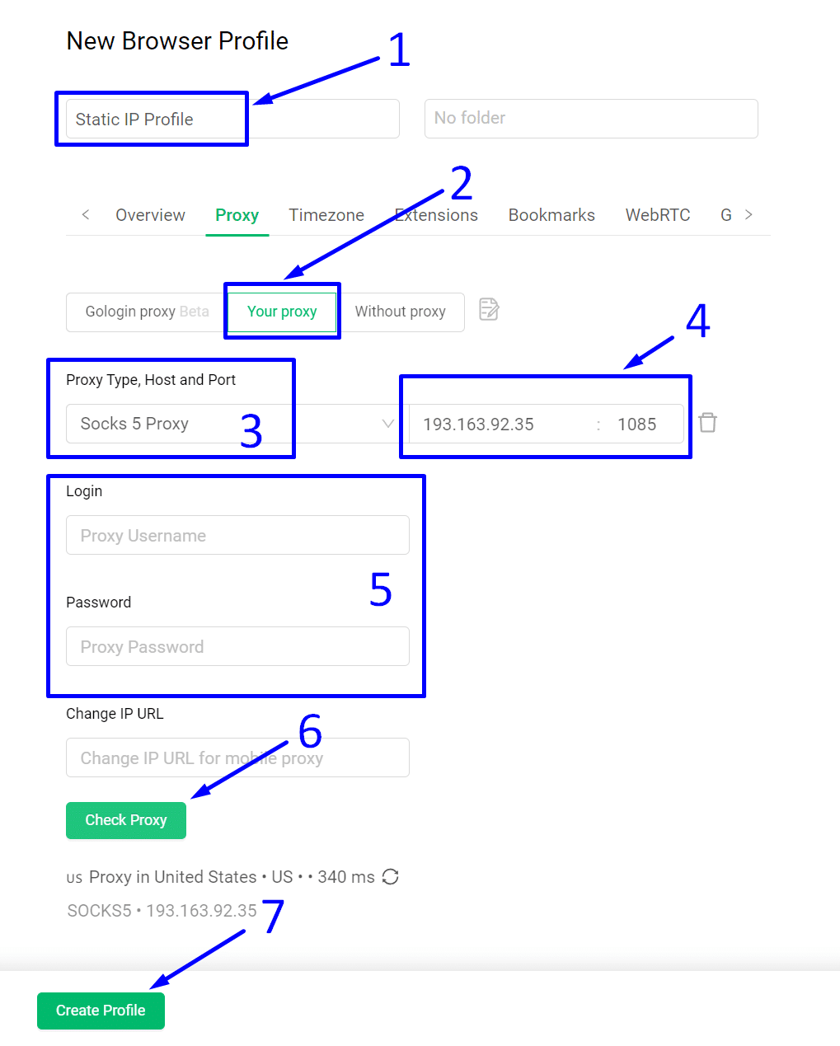The width and height of the screenshot is (840, 1046).
Task: Choose the Your proxy option
Action: (x=282, y=312)
